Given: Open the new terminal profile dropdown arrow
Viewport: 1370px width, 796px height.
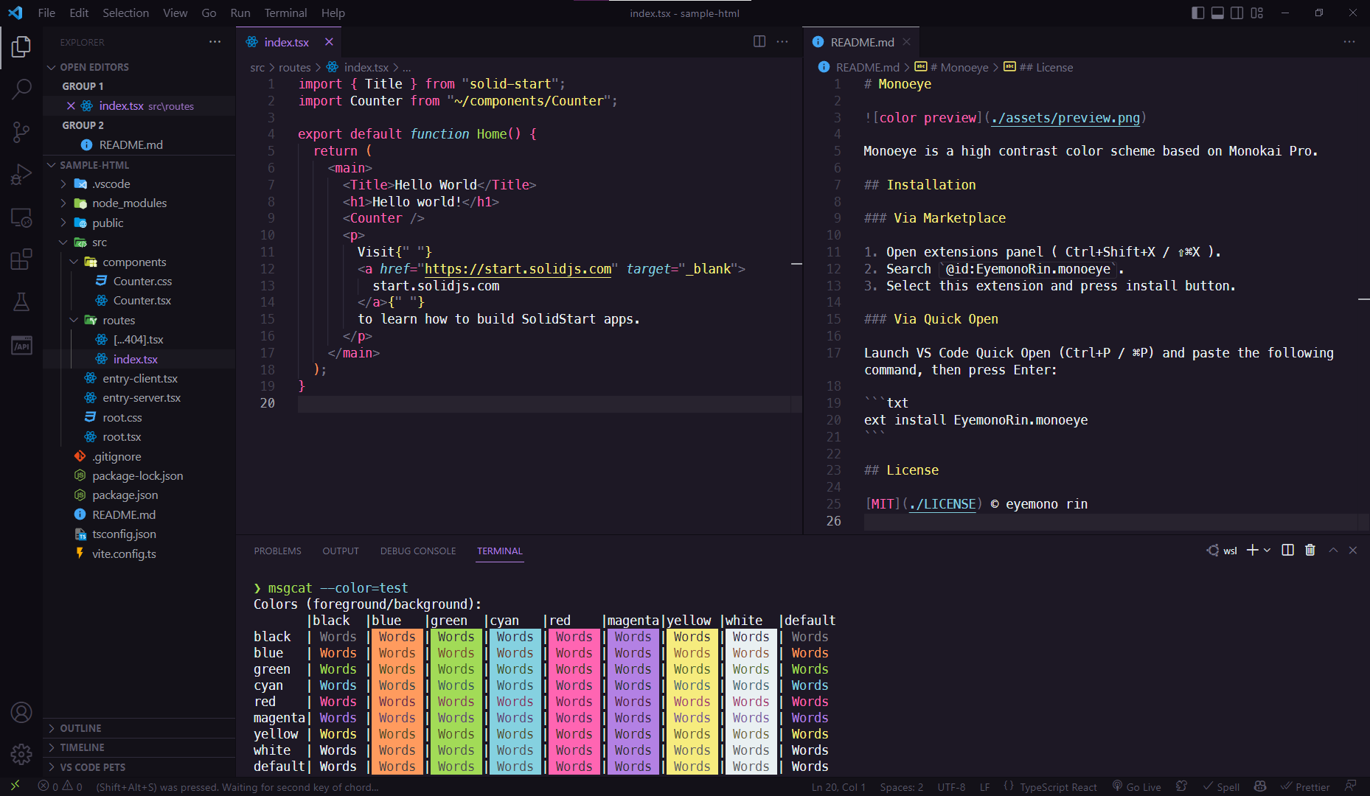Looking at the screenshot, I should (x=1268, y=550).
